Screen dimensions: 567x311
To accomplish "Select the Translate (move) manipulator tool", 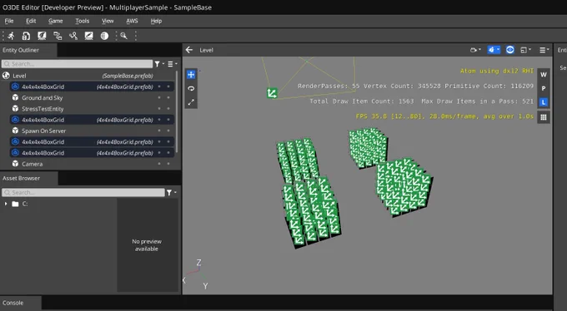I will point(191,75).
